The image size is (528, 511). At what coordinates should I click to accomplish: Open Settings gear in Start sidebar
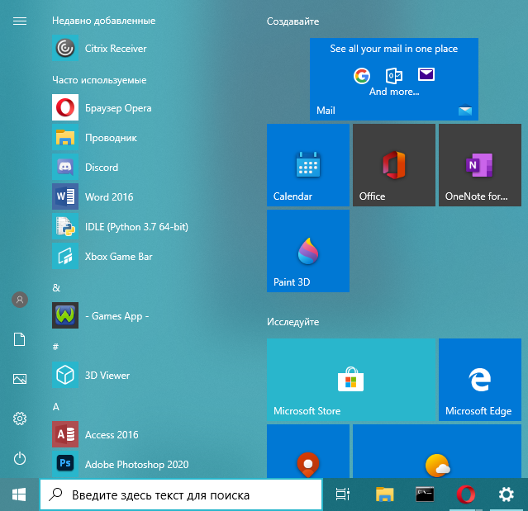click(x=20, y=419)
